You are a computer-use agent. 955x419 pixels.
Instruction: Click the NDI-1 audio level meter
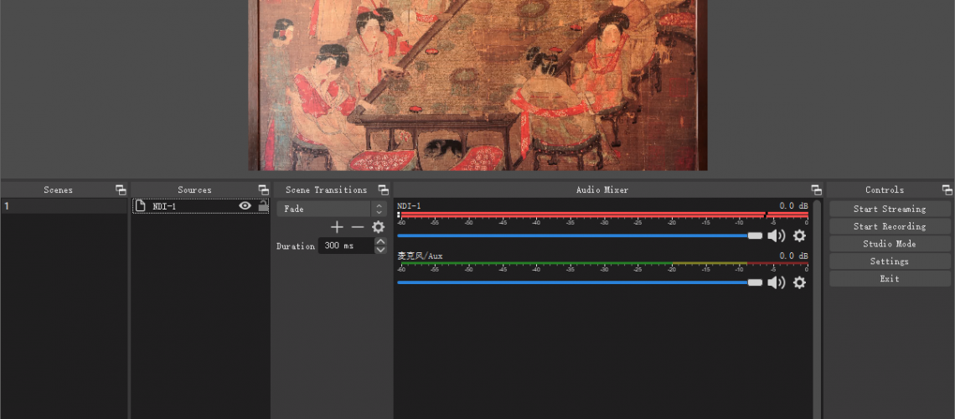click(x=603, y=215)
